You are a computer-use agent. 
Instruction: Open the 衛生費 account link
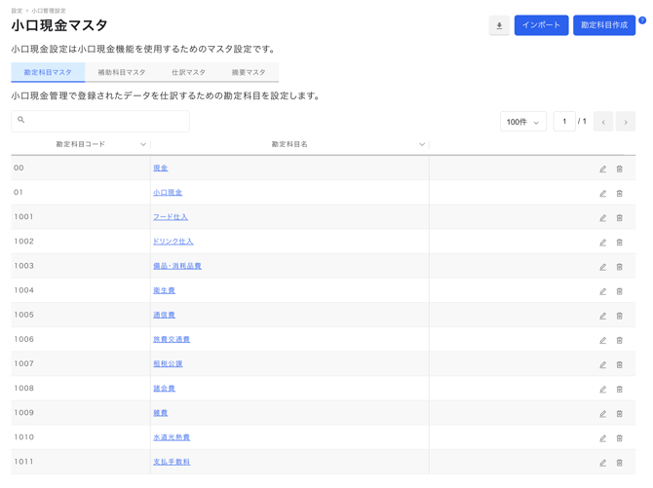pyautogui.click(x=164, y=290)
